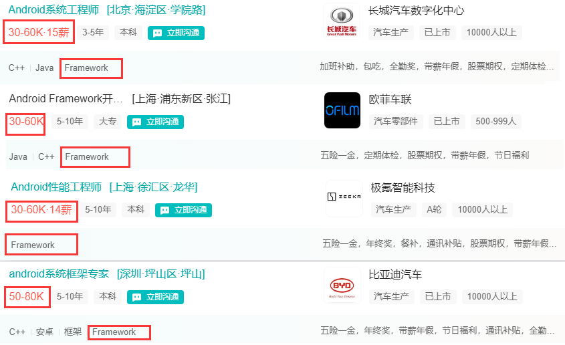565x345 pixels.
Task: Open company page 极氪智能科技
Action: point(403,188)
